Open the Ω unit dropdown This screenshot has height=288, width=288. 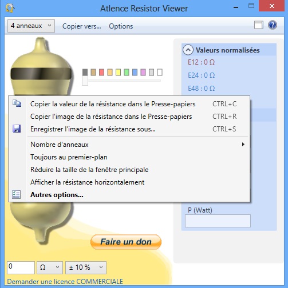(x=50, y=267)
